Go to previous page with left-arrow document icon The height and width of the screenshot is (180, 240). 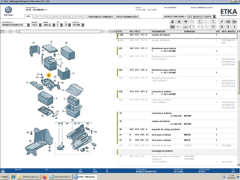click(x=228, y=22)
